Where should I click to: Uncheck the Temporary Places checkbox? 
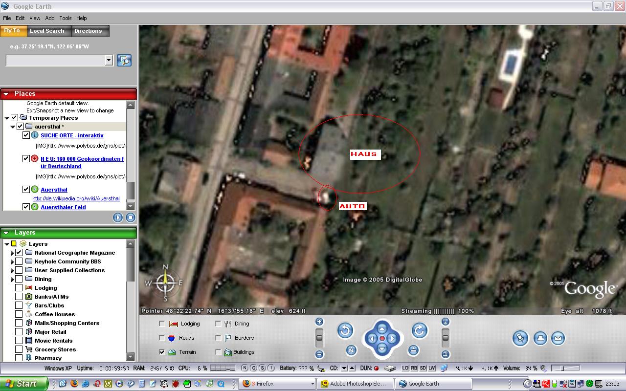coord(14,118)
